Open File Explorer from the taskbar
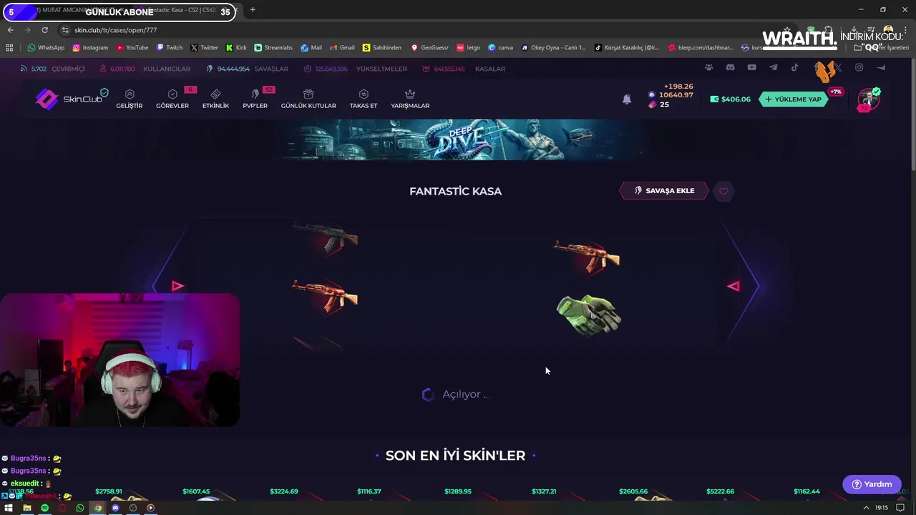The width and height of the screenshot is (916, 515). (26, 508)
